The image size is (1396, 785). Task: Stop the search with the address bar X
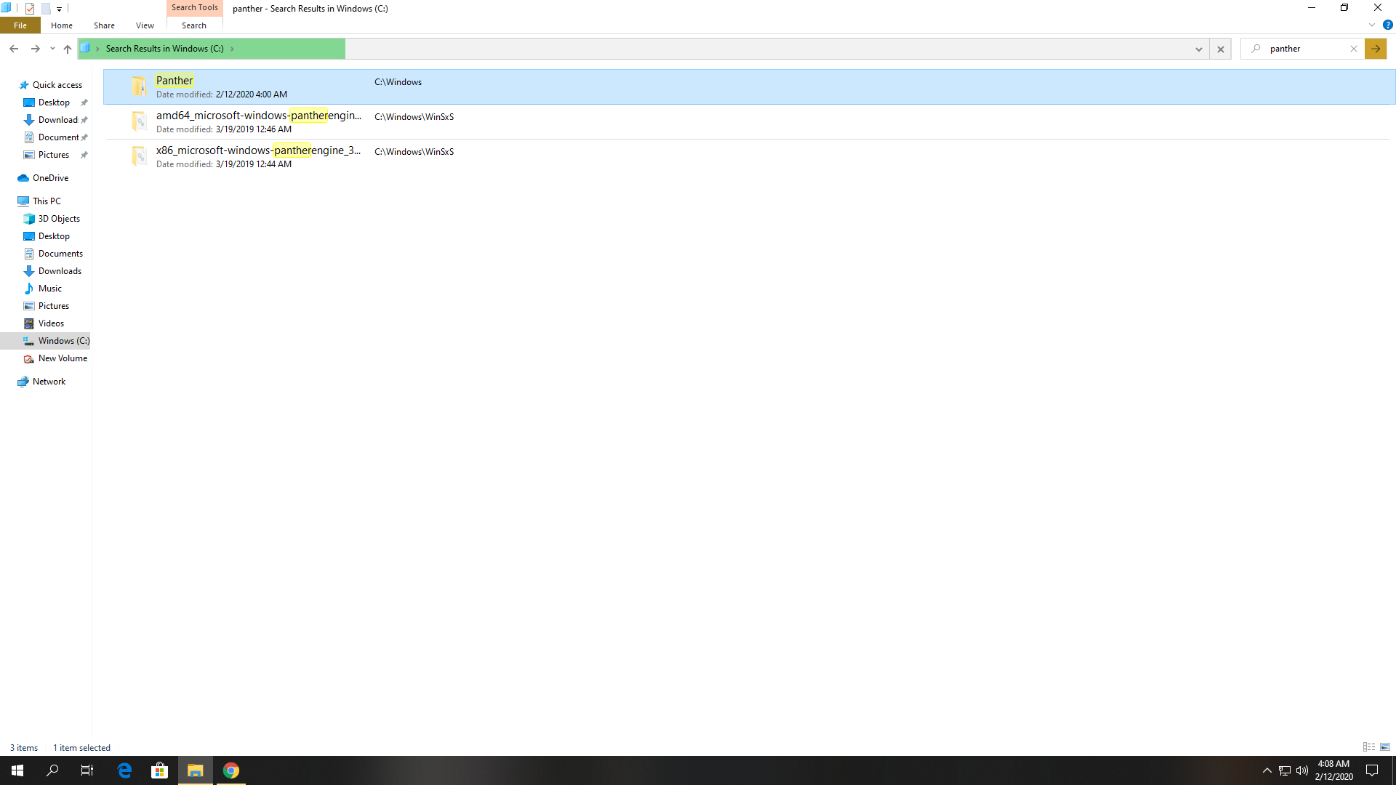click(x=1221, y=49)
